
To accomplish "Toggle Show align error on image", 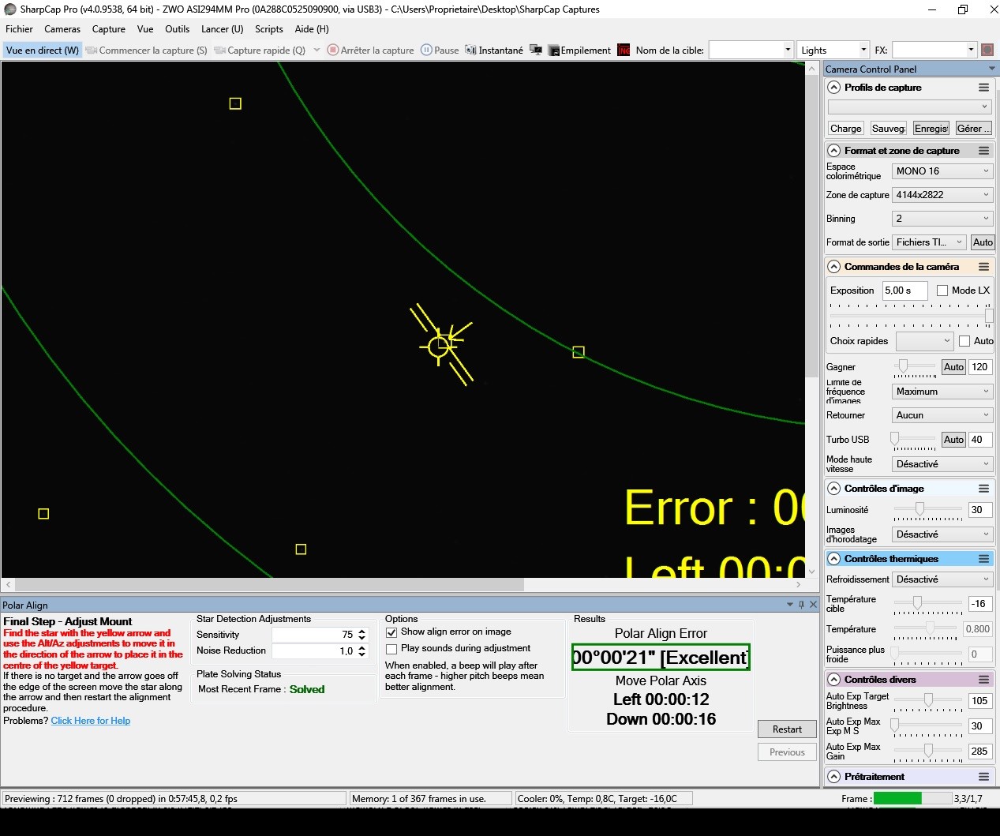I will coord(391,632).
